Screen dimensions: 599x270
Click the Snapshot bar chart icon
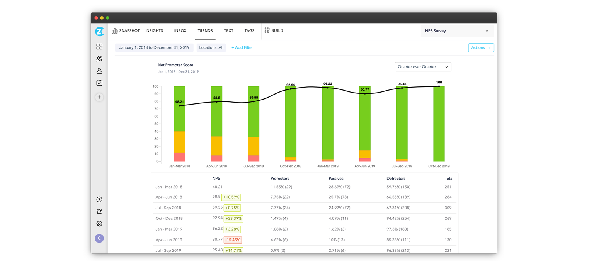tap(115, 31)
